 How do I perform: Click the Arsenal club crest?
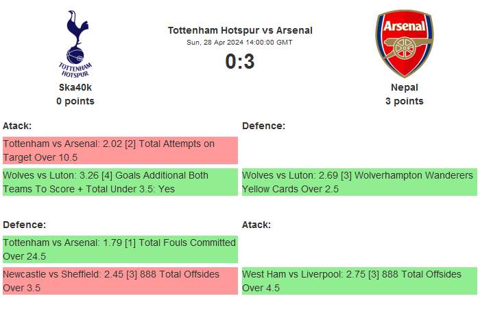[x=404, y=43]
